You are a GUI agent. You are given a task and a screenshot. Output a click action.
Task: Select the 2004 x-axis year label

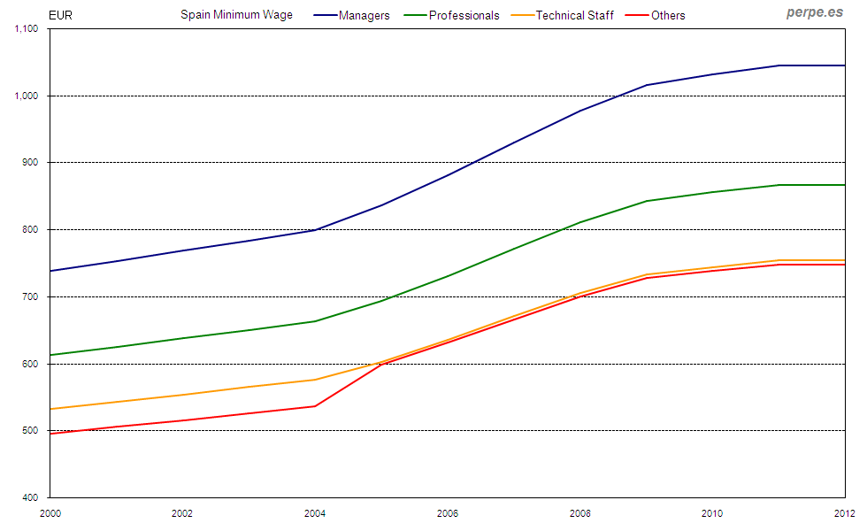(x=315, y=512)
